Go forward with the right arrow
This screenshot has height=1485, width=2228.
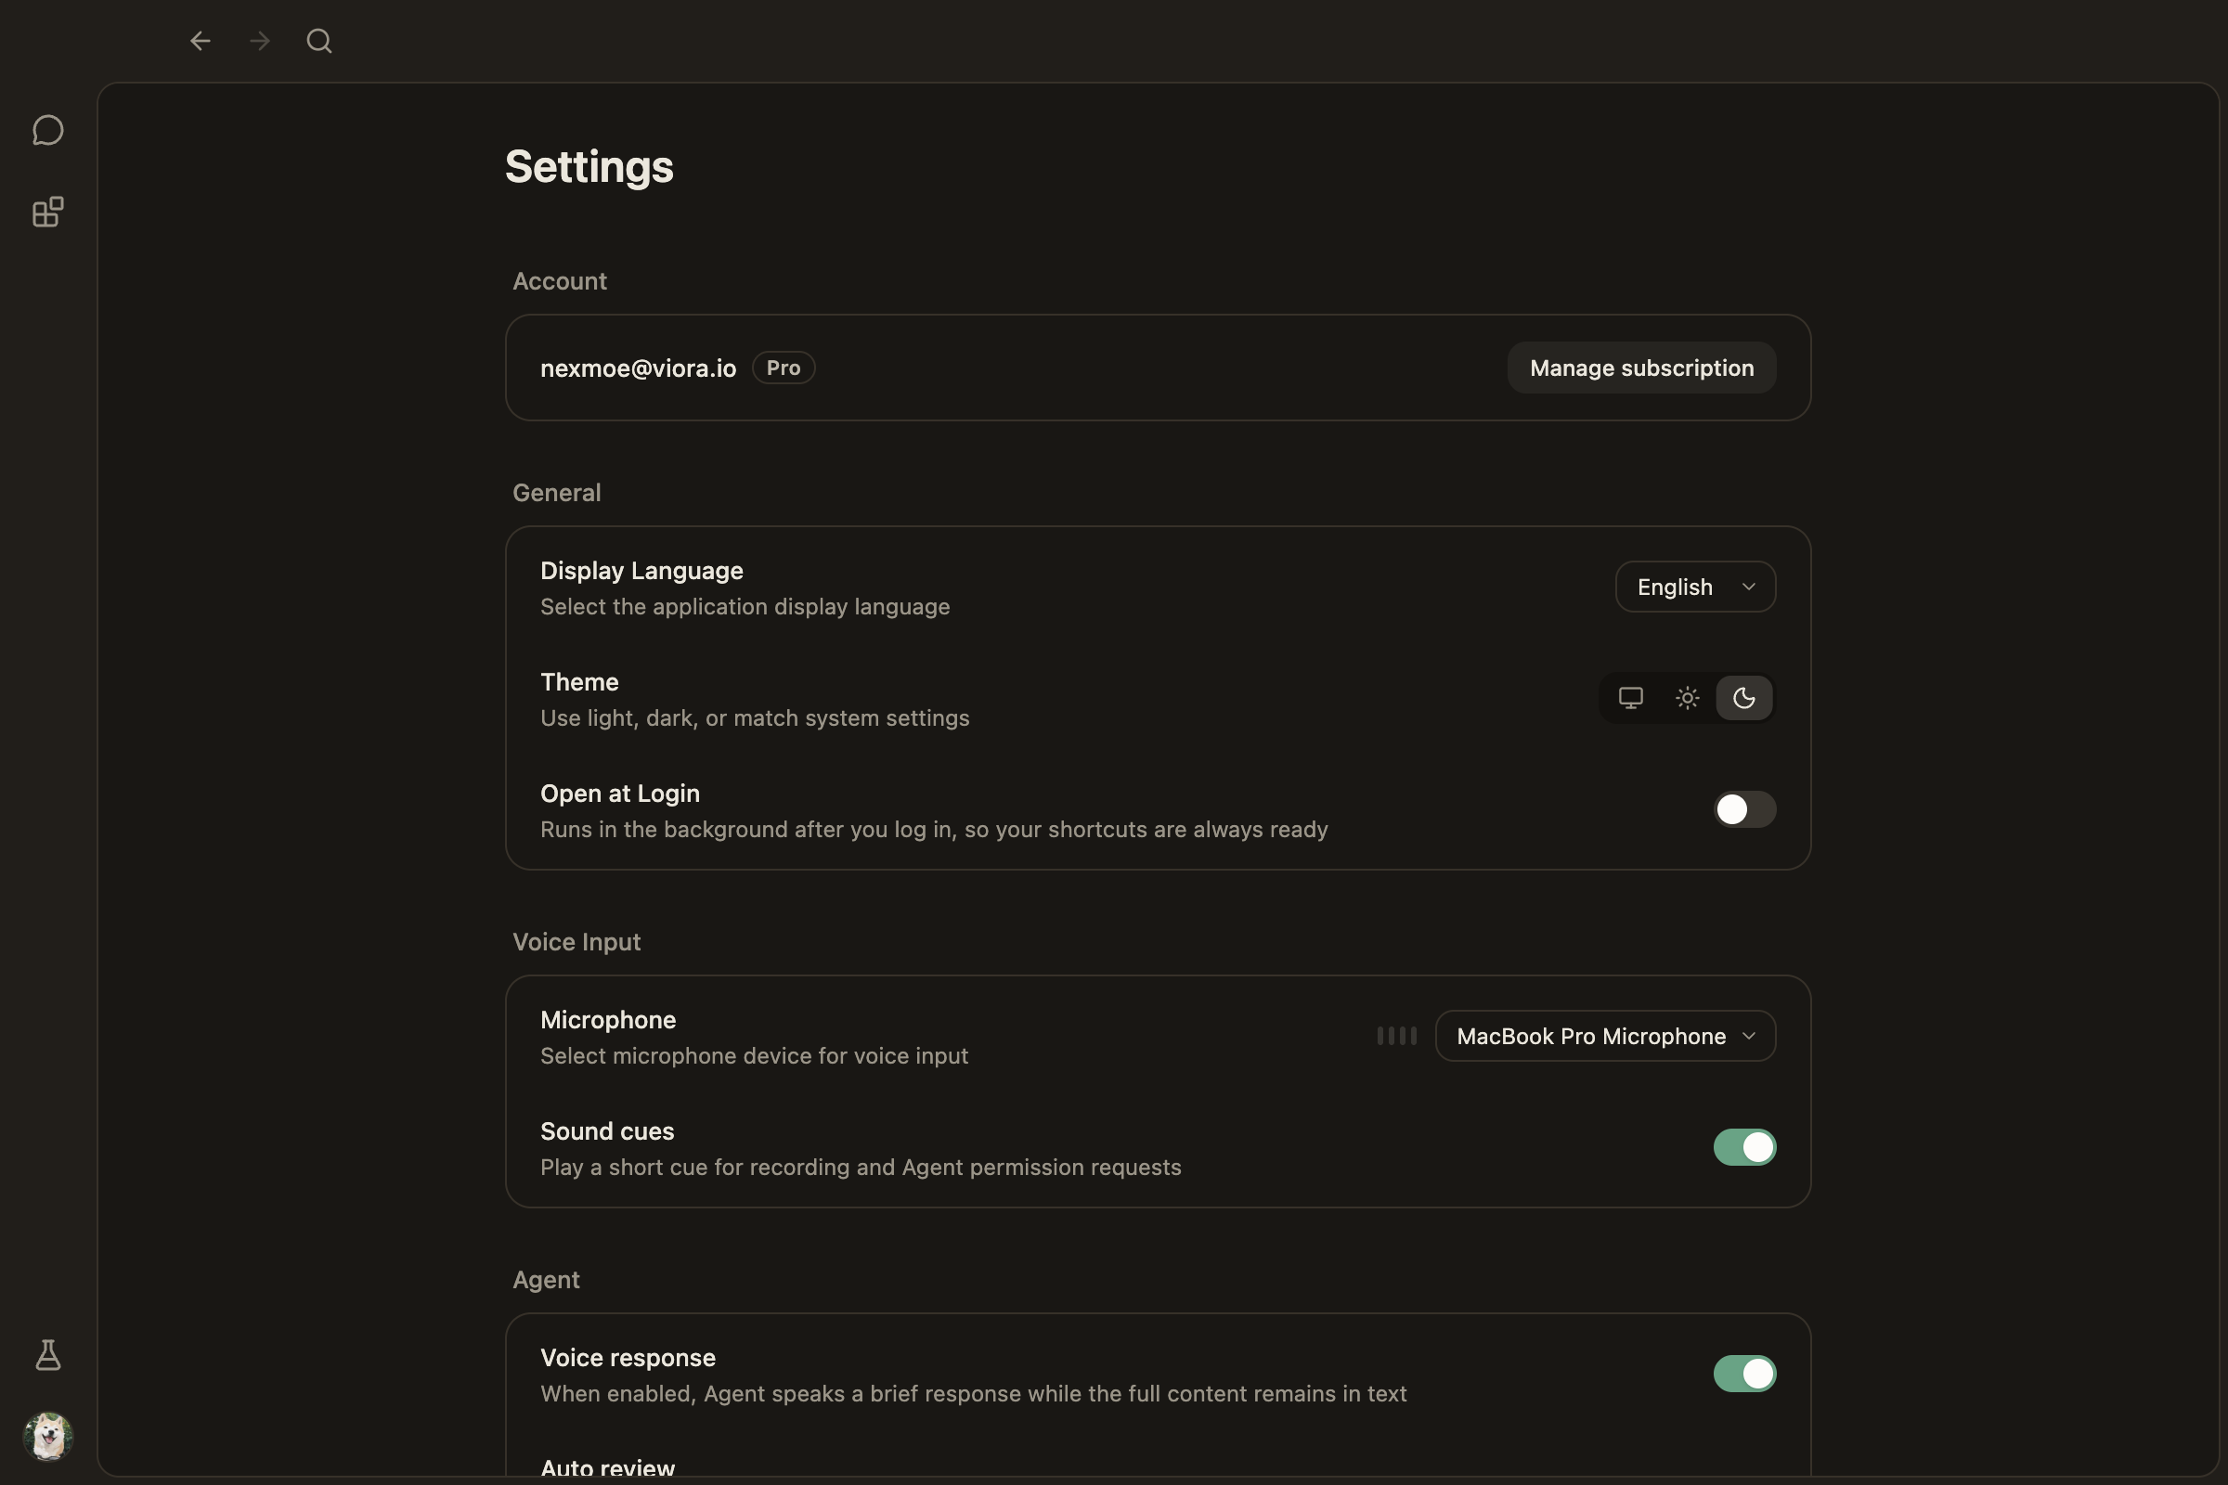[260, 41]
